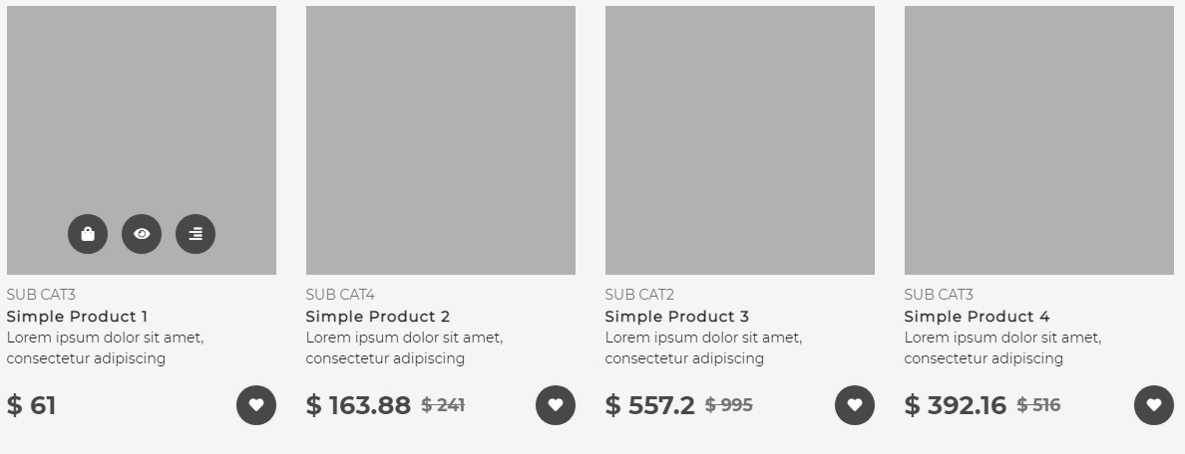This screenshot has width=1185, height=454.
Task: Open the Simple Product 1 title link
Action: (77, 317)
